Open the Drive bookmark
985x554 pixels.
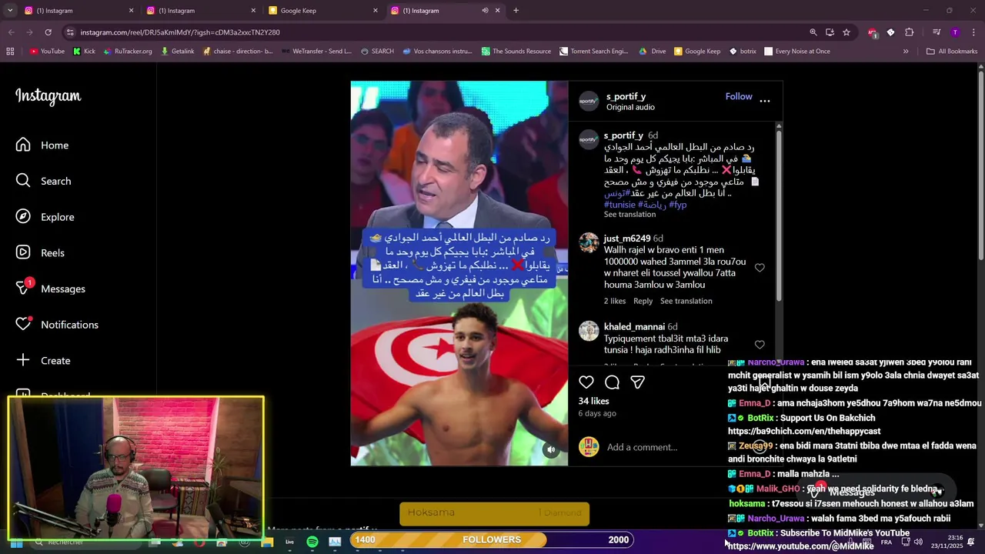[x=653, y=52]
